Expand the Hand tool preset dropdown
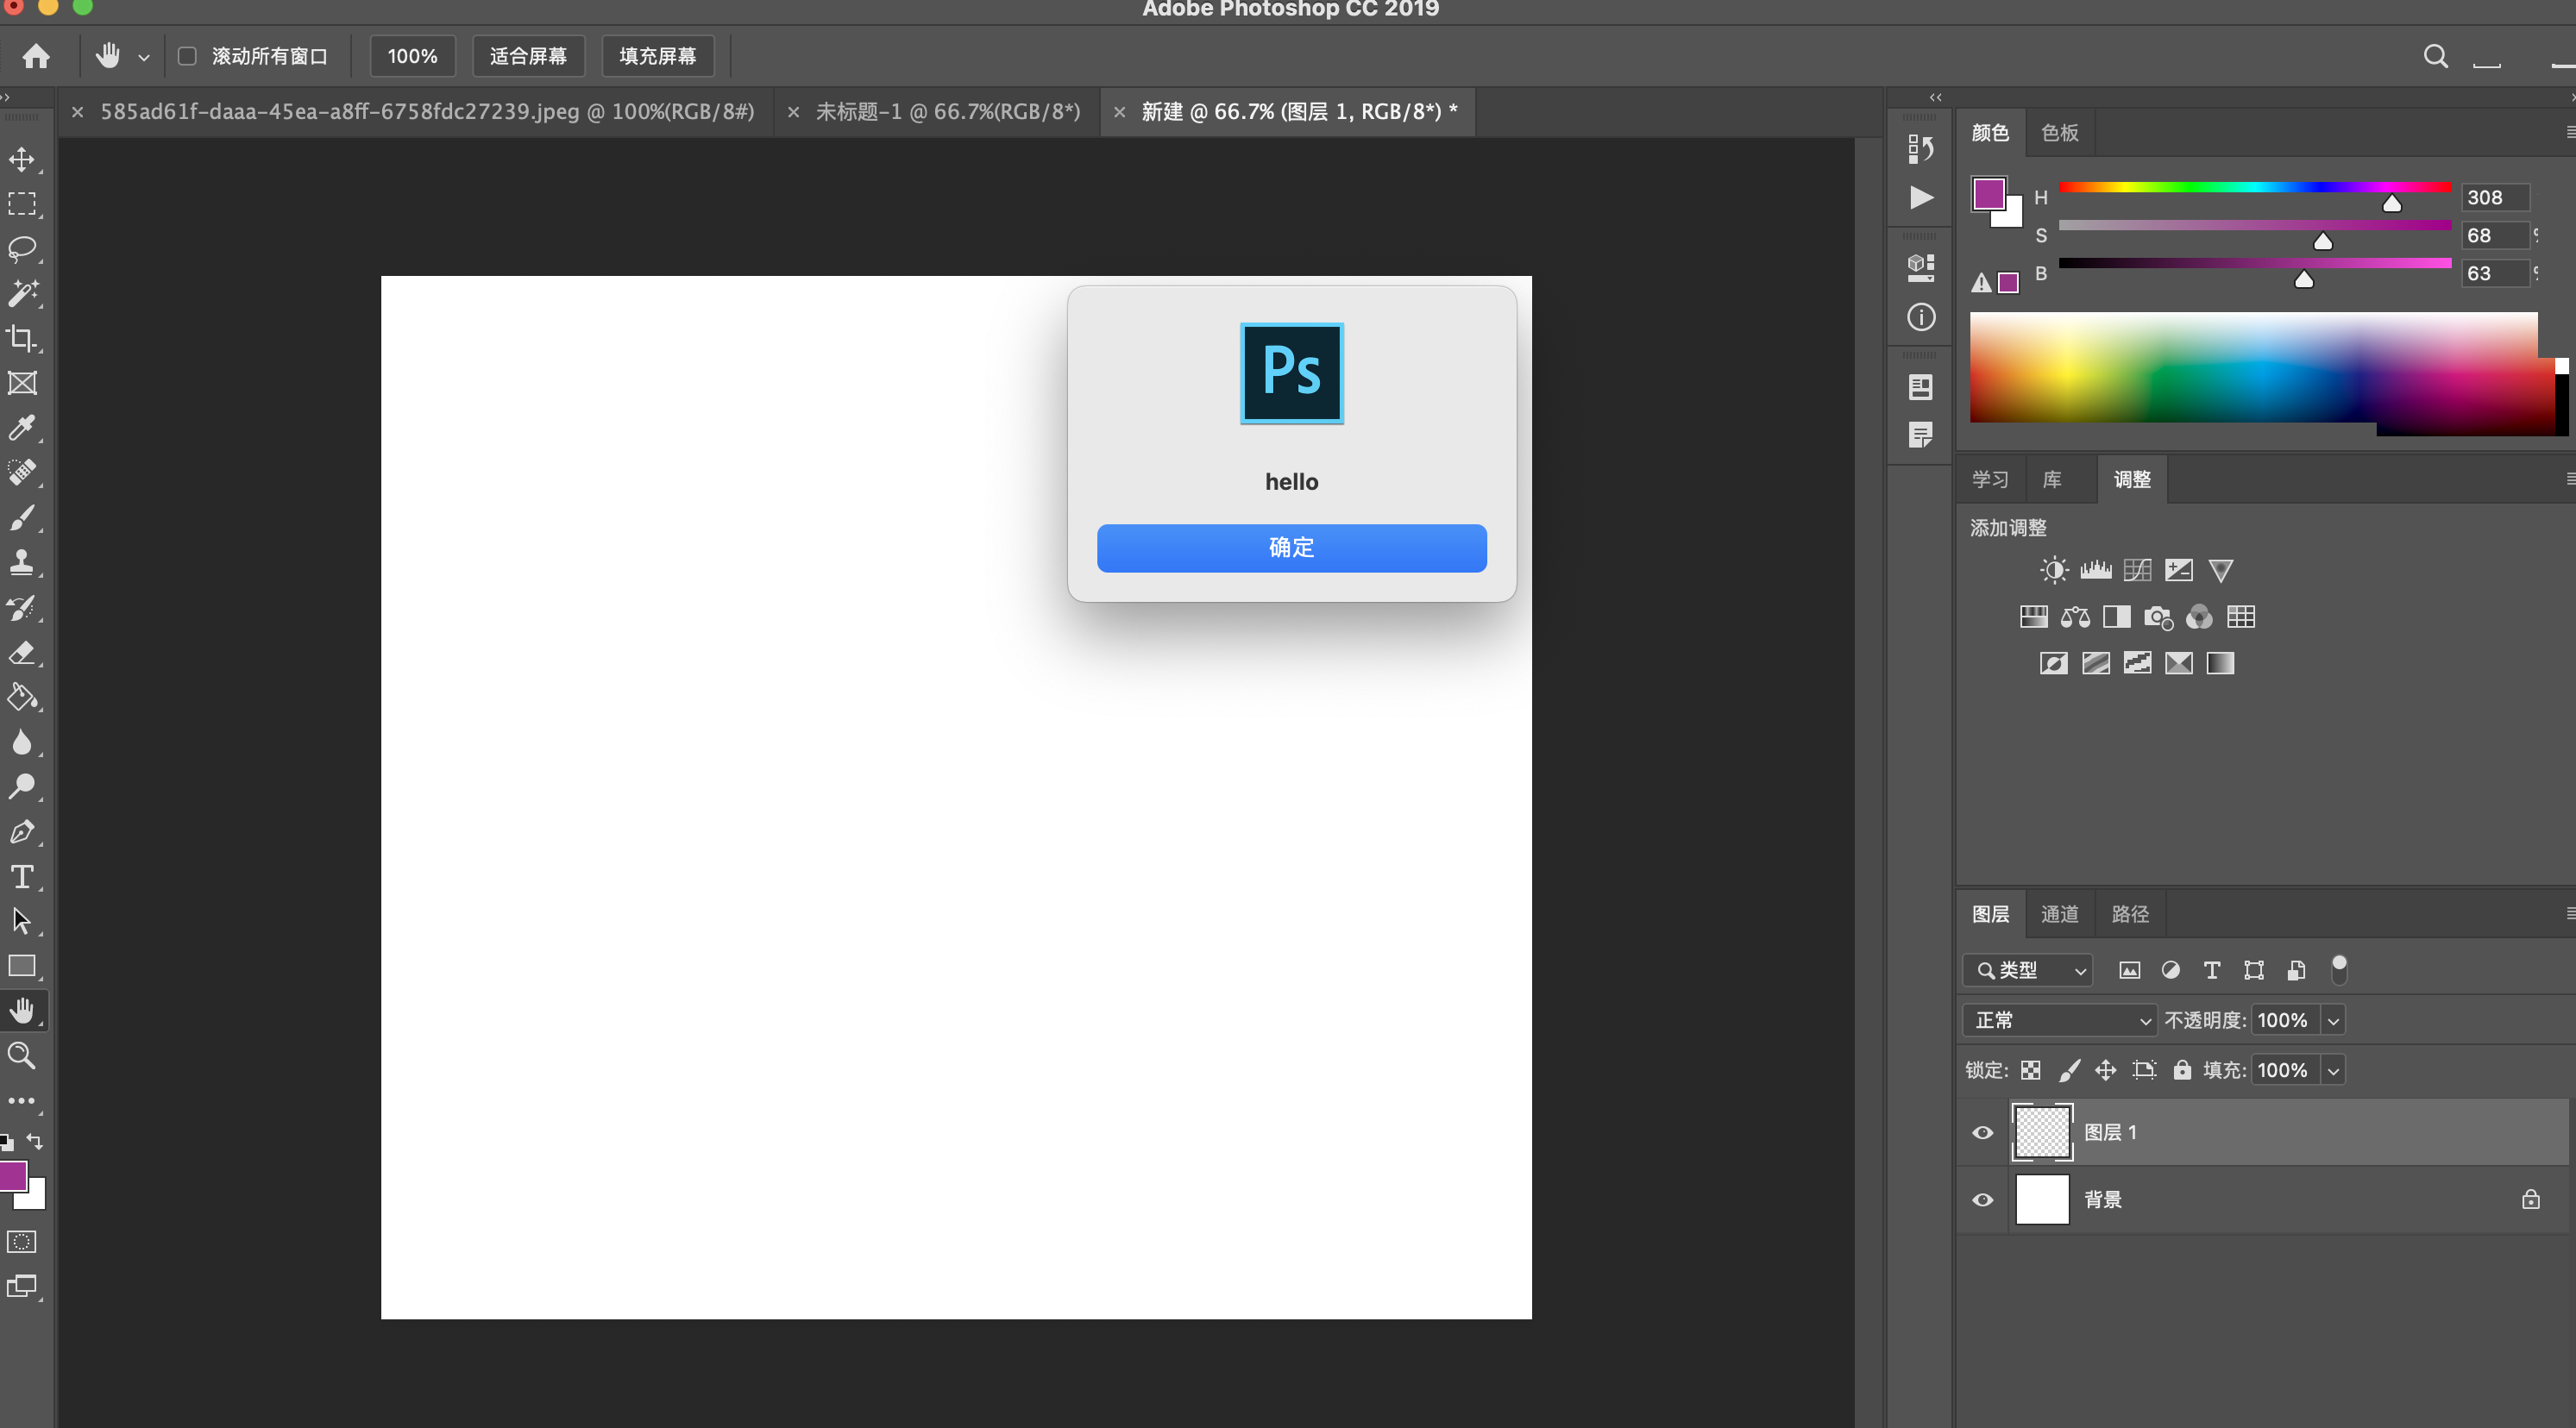This screenshot has height=1428, width=2576. pos(144,58)
